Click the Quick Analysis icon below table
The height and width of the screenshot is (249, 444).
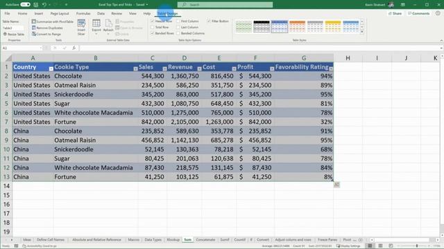(x=336, y=185)
